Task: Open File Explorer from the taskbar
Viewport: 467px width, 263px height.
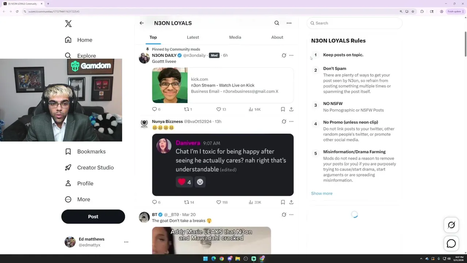Action: coord(238,259)
